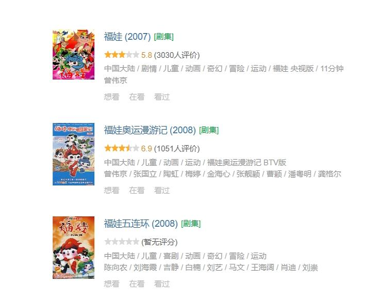Mark 福娃五连环 as 想看
The image size is (383, 298).
(x=112, y=284)
